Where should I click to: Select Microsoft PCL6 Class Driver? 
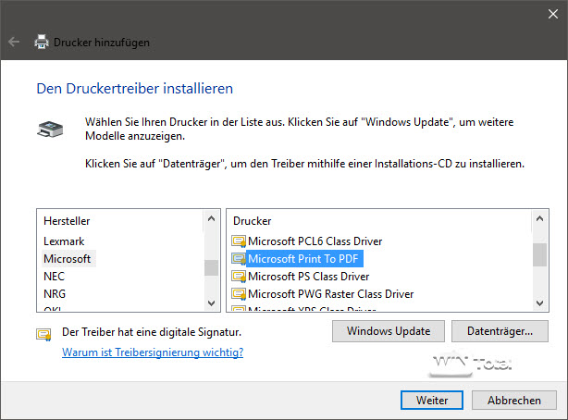[315, 241]
